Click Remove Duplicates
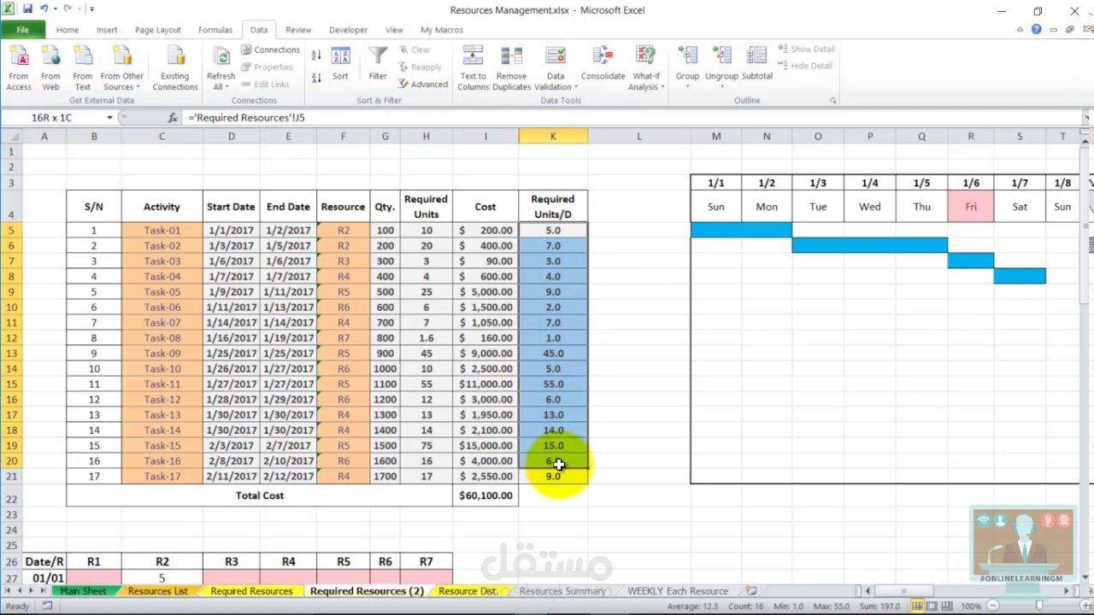The image size is (1094, 615). click(x=512, y=68)
